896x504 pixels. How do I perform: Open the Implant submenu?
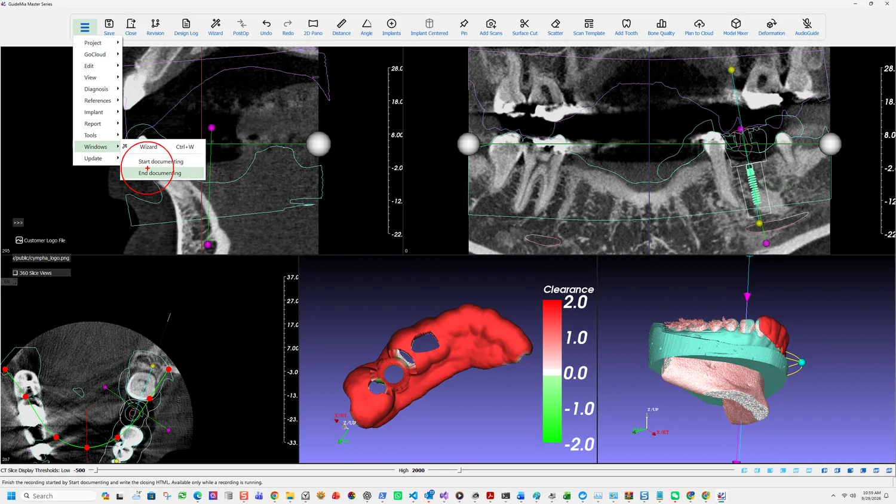point(97,112)
